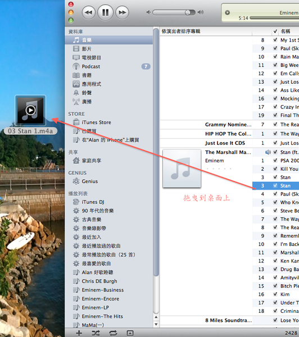Click the song progress bar under Eminem
Image resolution: width=299 pixels, height=337 pixels.
[x=274, y=18]
